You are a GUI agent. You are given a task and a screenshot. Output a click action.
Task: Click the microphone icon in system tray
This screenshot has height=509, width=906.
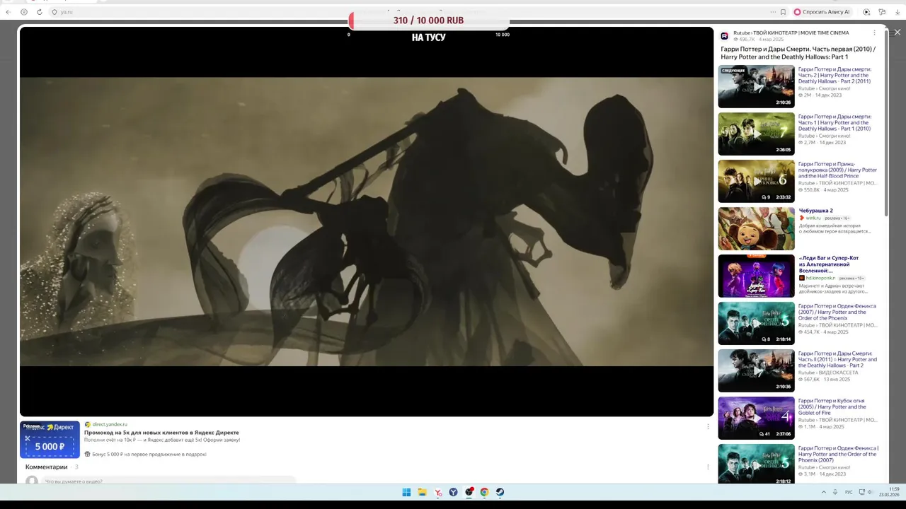point(835,492)
